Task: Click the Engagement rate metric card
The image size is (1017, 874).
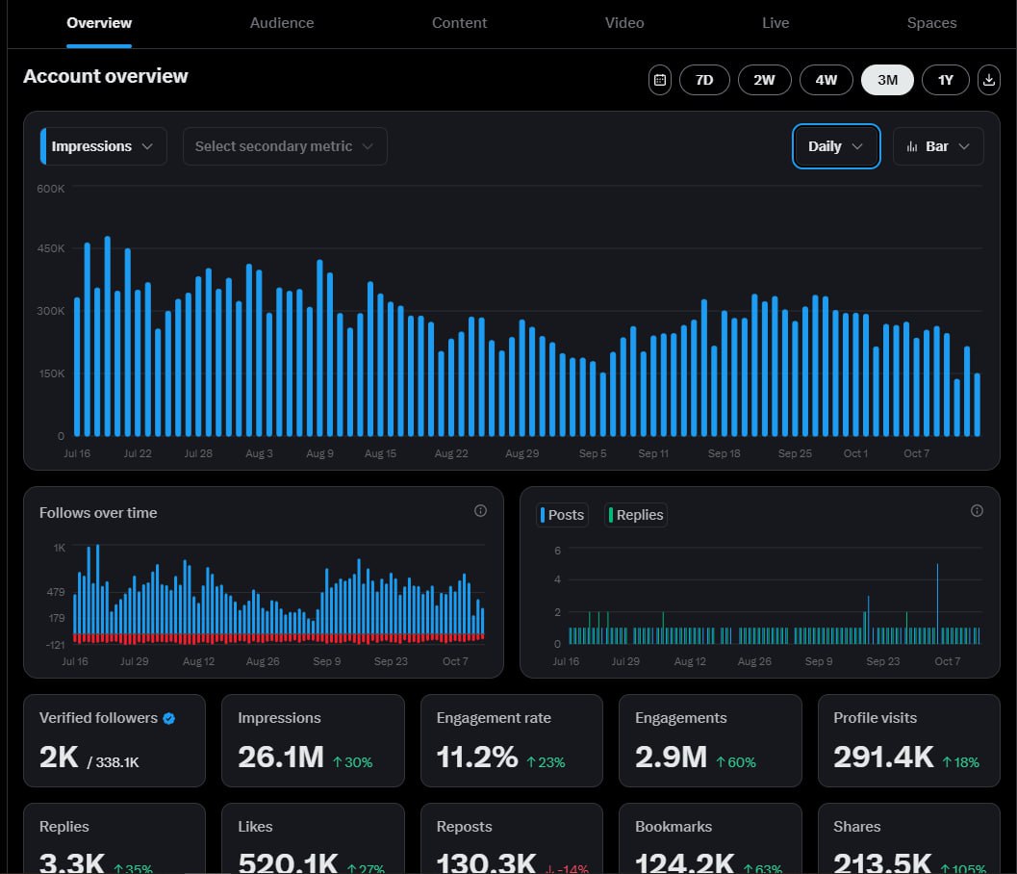Action: 511,740
